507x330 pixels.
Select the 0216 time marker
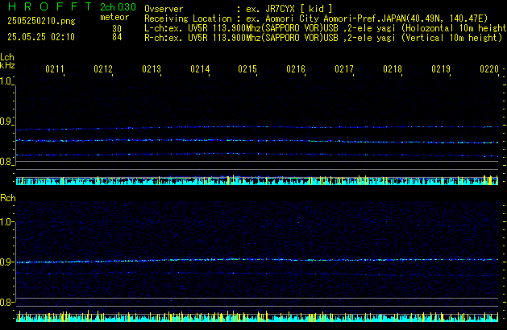click(x=296, y=69)
